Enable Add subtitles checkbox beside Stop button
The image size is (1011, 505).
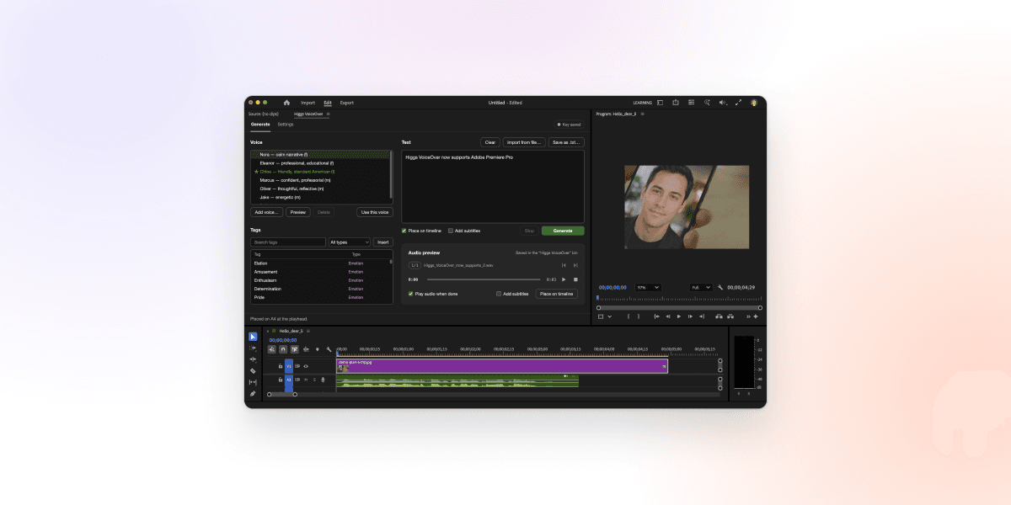coord(451,231)
